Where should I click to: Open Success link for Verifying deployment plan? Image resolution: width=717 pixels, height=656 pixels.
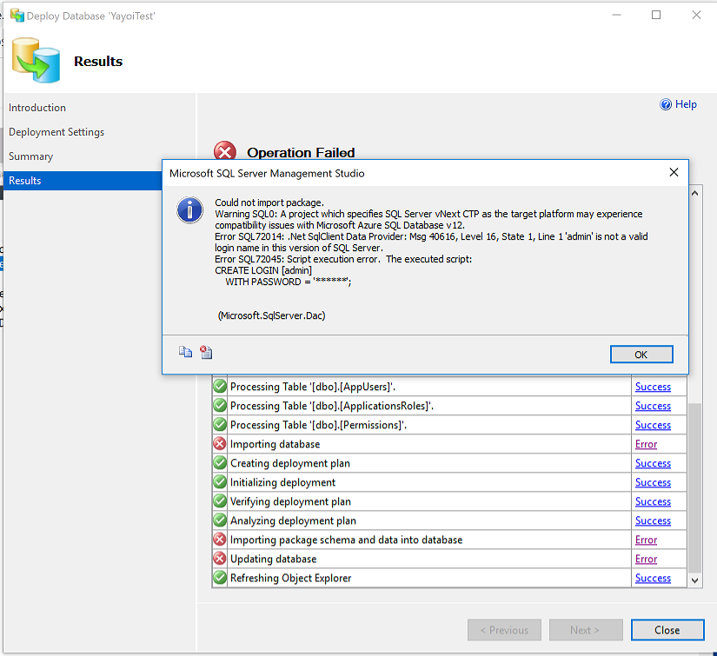coord(653,502)
